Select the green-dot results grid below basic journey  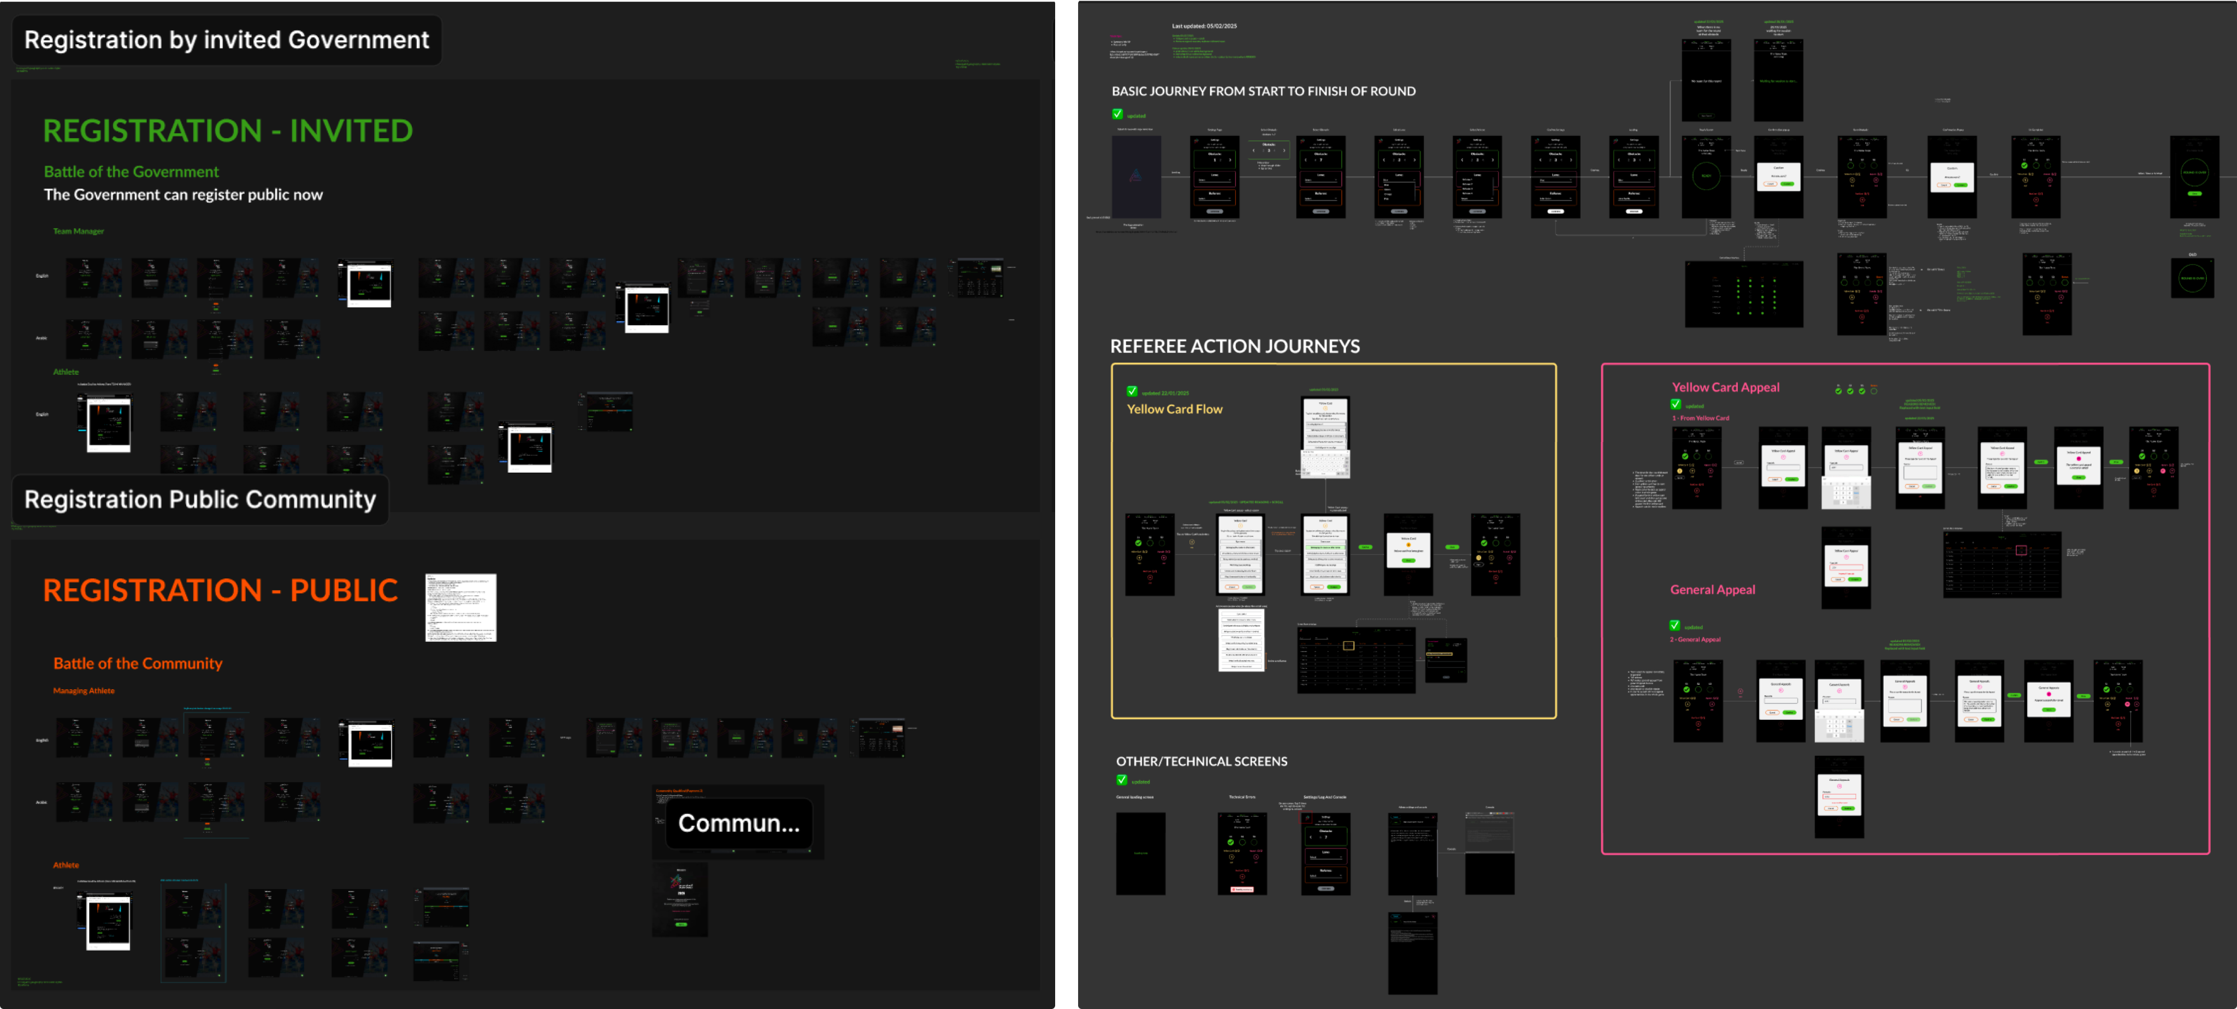(x=1744, y=295)
